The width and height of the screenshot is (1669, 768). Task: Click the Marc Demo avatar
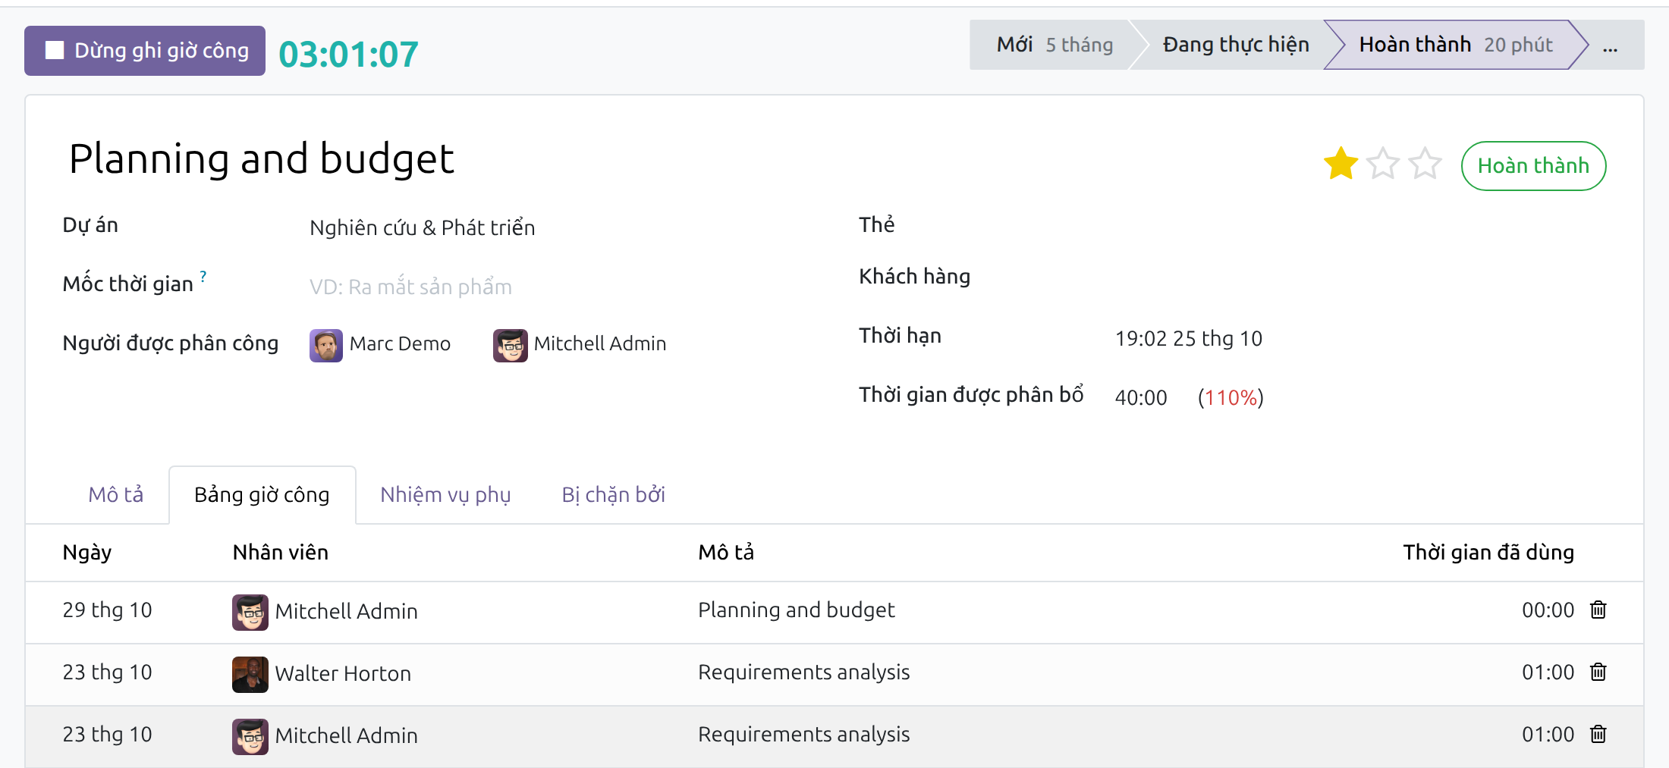[326, 346]
